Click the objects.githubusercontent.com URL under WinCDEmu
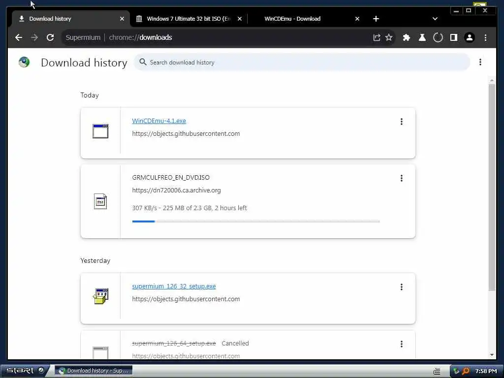 [186, 134]
